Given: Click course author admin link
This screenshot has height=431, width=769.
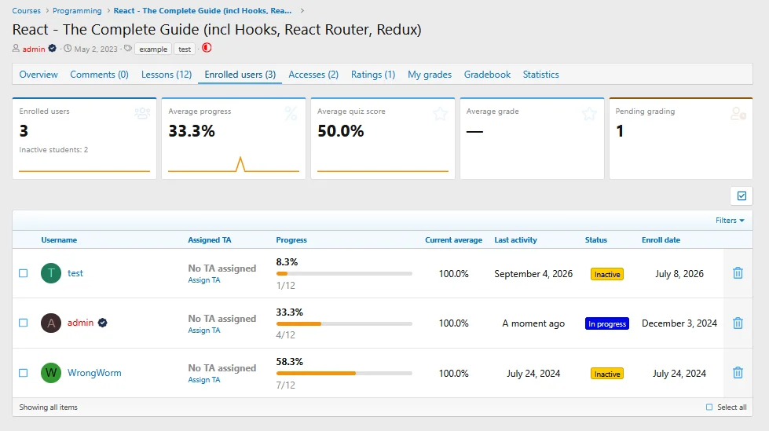Looking at the screenshot, I should click(x=33, y=49).
